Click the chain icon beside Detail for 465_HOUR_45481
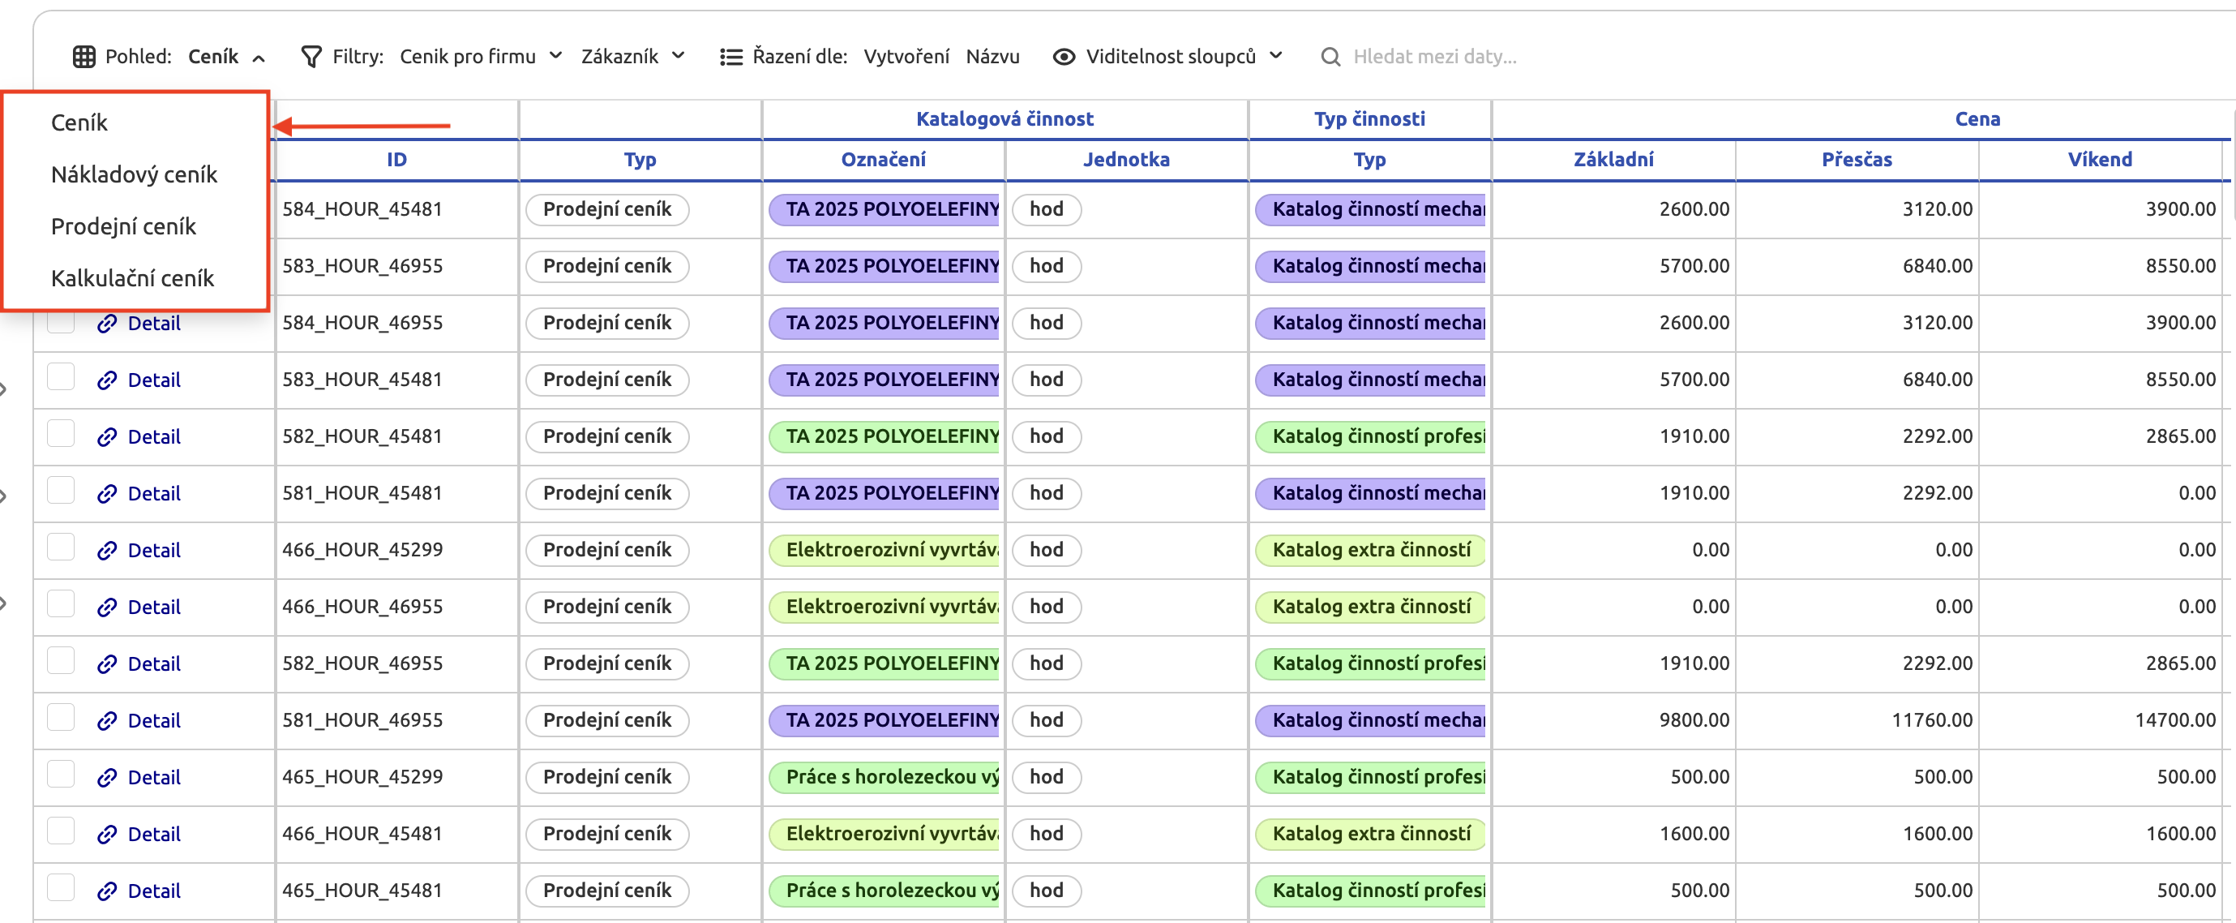This screenshot has height=923, width=2236. pos(108,890)
